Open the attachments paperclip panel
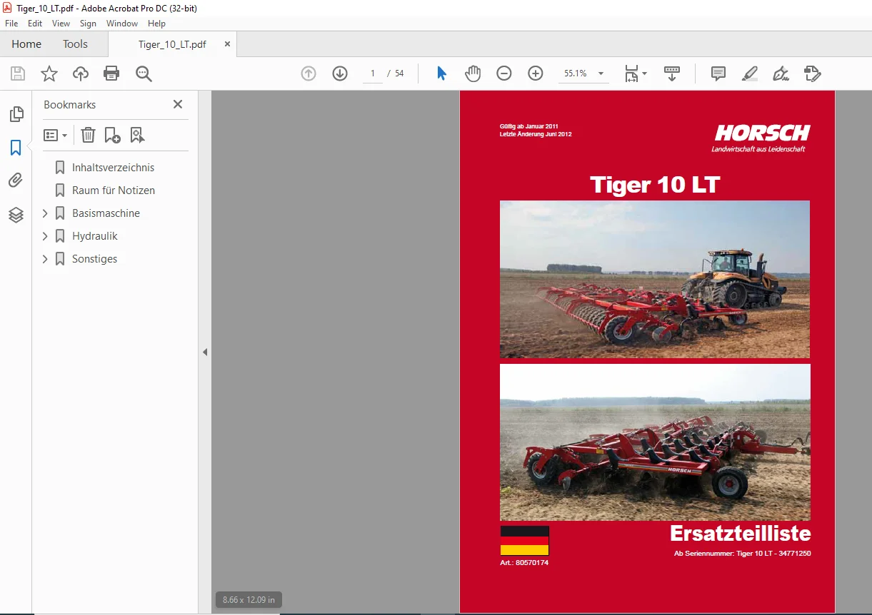Image resolution: width=872 pixels, height=615 pixels. point(16,181)
